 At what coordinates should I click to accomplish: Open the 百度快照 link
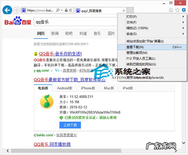click(70, 70)
